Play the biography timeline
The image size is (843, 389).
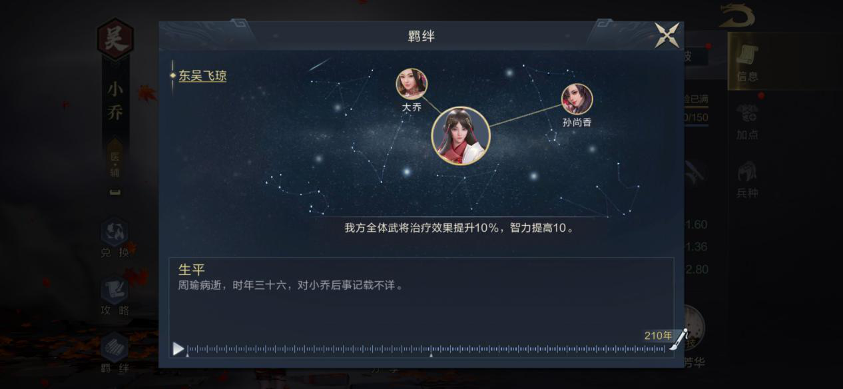[178, 348]
